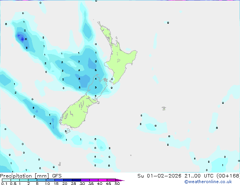The width and height of the screenshot is (240, 185).
Task: Pick the 35 mm violet legend swatch
Action: [x=94, y=180]
